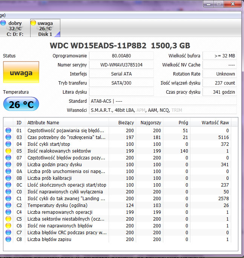Select row 'Liczba remapowanych operacji'
Image resolution: width=244 pixels, height=258 pixels.
click(121, 212)
